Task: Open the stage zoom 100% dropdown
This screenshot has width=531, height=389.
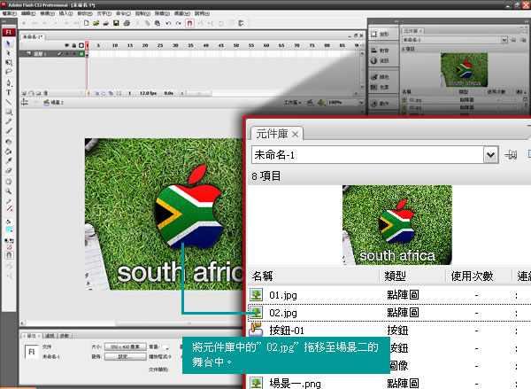Action: [x=361, y=102]
